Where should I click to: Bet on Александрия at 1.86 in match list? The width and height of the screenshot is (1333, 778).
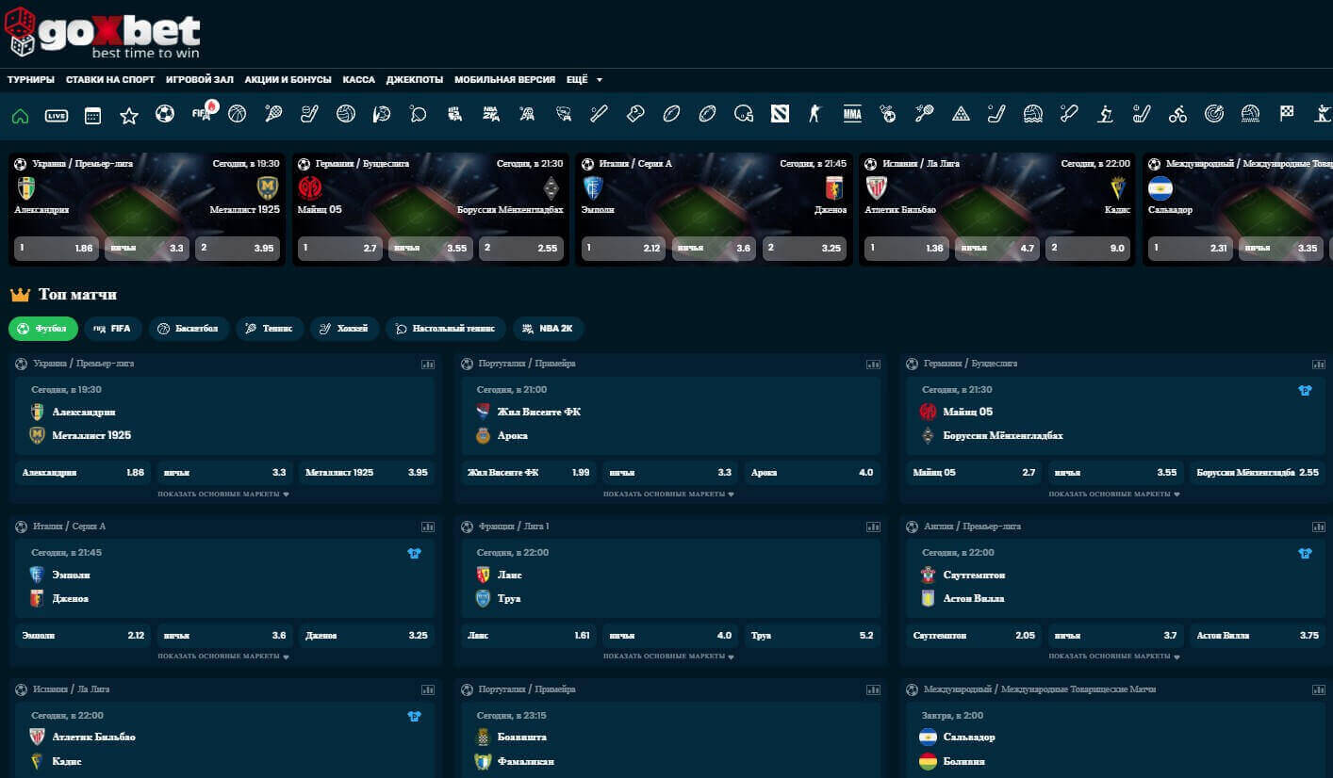coord(83,472)
